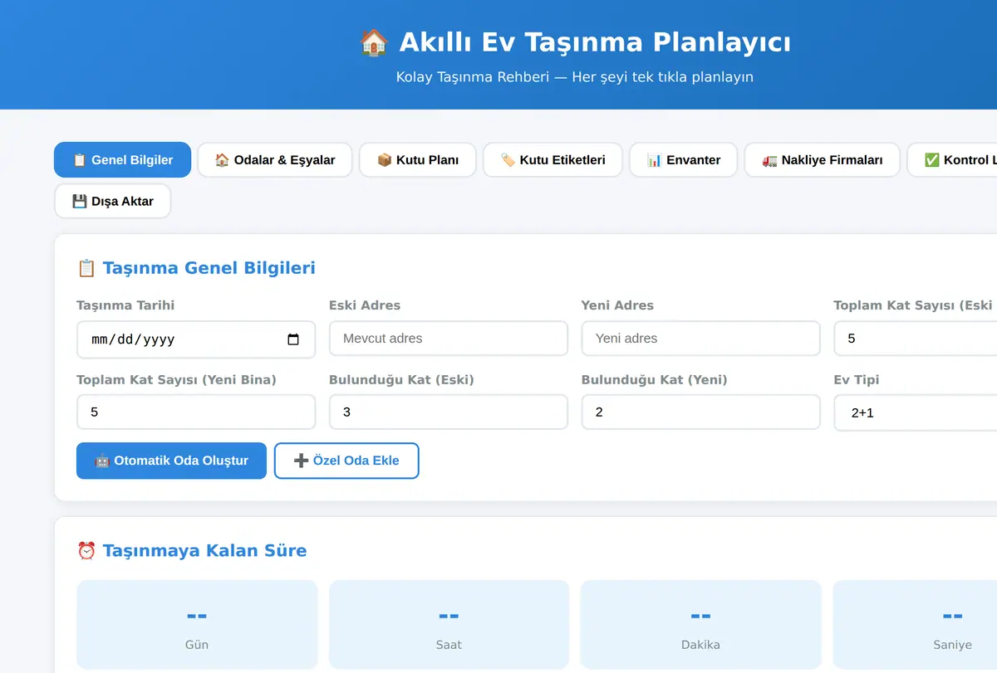This screenshot has width=997, height=673.
Task: Click the tag icon on Kutu Etiketleri
Action: 508,160
